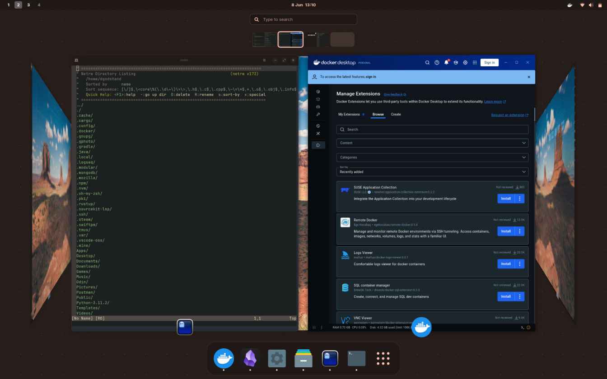
Task: Open the Learning center graduation cap icon
Action: tap(456, 63)
